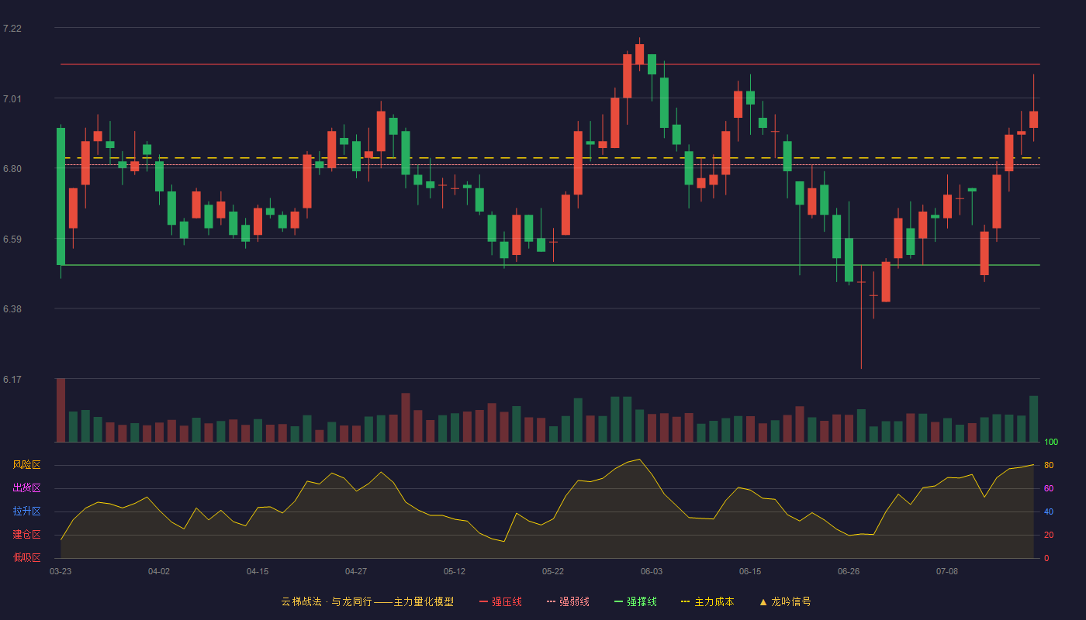Click the 07-08 date label

pyautogui.click(x=947, y=571)
